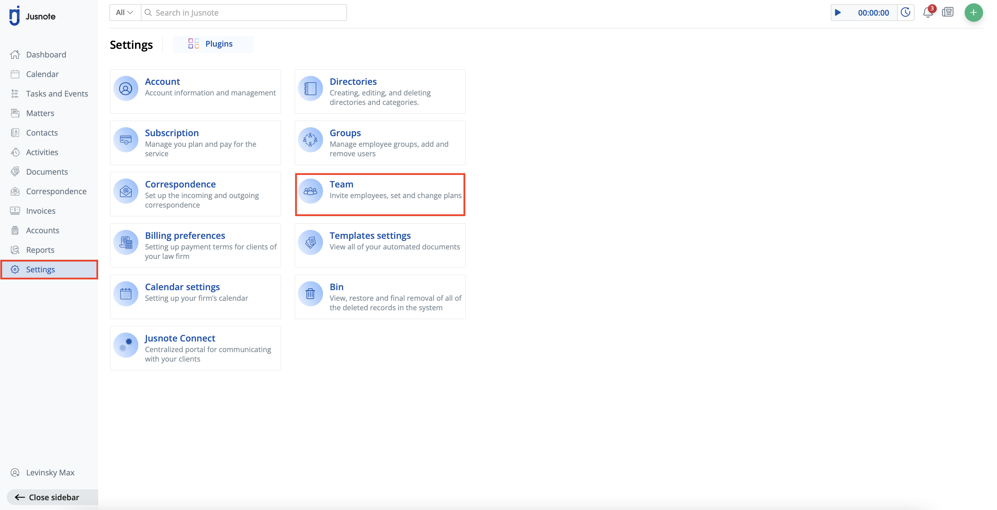Viewport: 997px width, 510px height.
Task: Click the Correspondence envelope card icon
Action: pyautogui.click(x=126, y=191)
